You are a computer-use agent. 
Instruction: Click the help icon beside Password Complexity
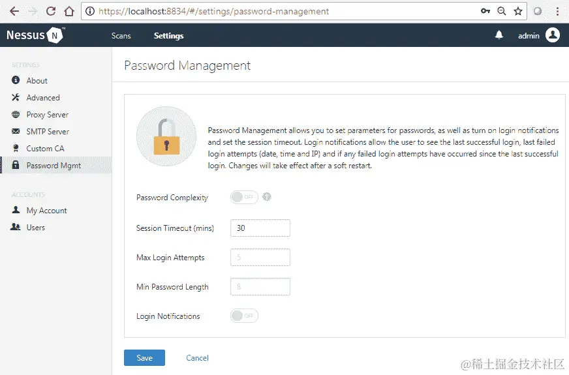267,197
